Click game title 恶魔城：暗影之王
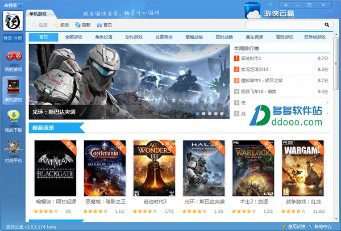Viewport: 341px width, 231px height. pyautogui.click(x=106, y=201)
